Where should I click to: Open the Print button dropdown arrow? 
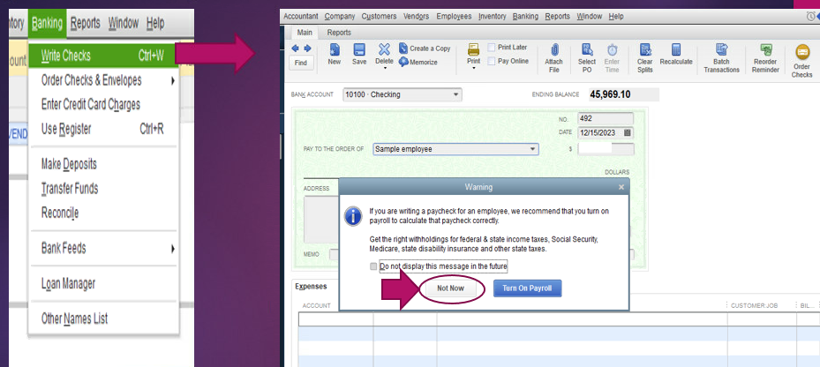pos(473,68)
